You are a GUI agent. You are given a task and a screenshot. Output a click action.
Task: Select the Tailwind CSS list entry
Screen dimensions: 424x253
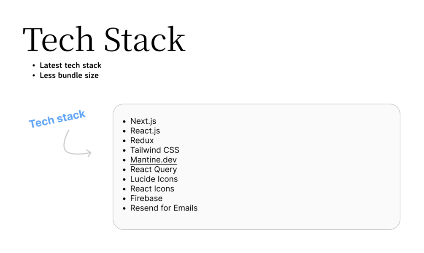(154, 150)
